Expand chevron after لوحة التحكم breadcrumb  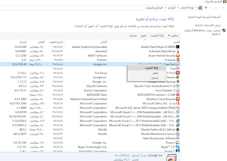coord(178,8)
